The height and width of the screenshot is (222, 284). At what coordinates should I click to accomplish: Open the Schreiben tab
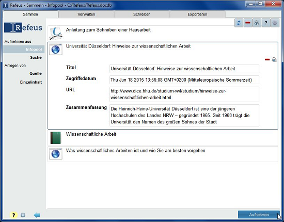[142, 14]
